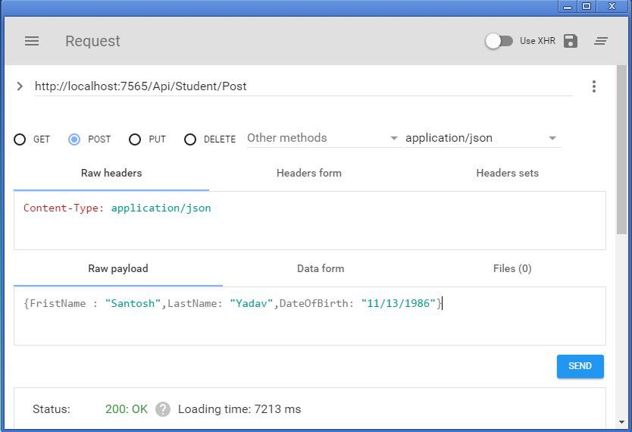The image size is (632, 432).
Task: Switch to the Data form tab
Action: pyautogui.click(x=321, y=268)
